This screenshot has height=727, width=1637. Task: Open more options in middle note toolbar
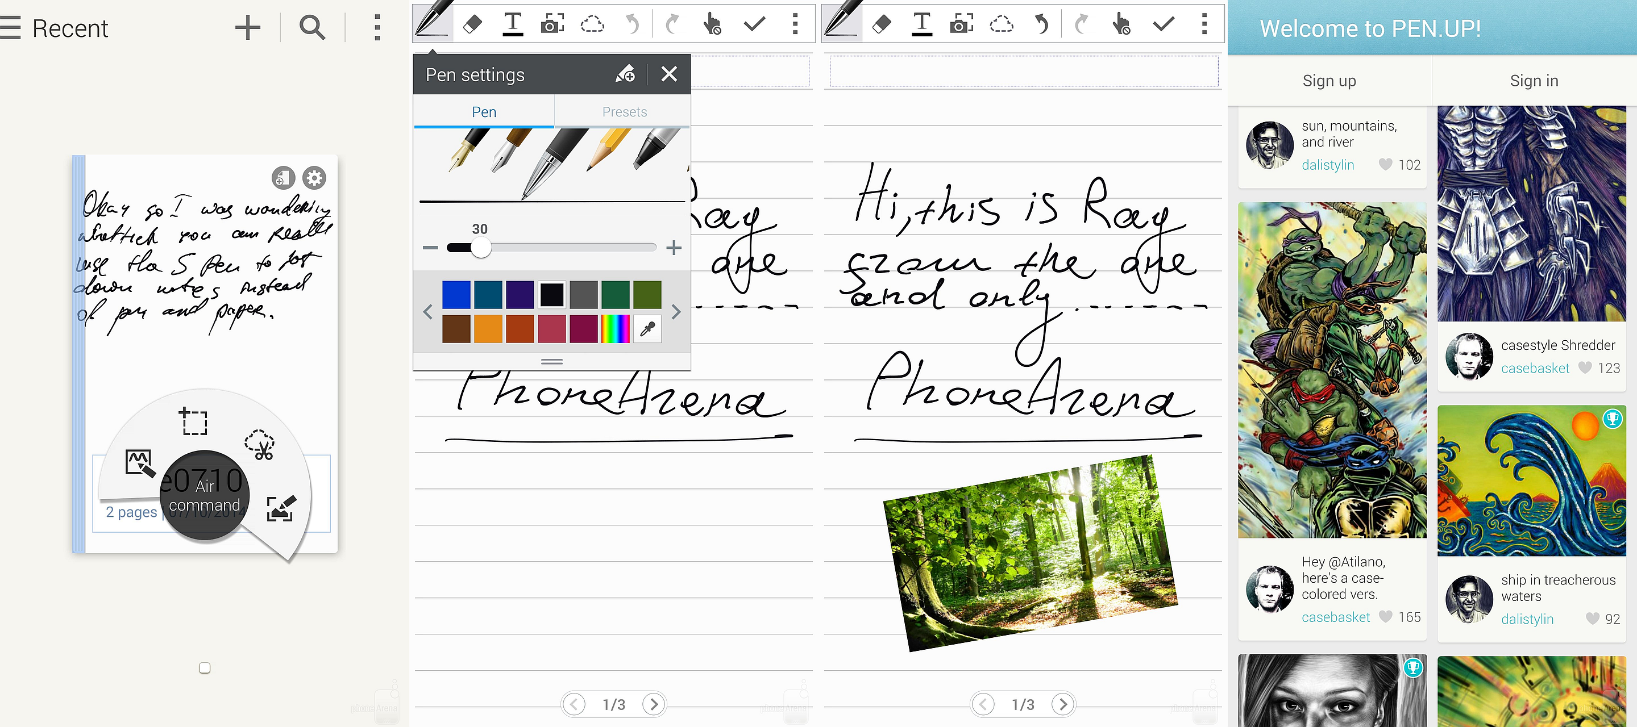click(x=795, y=24)
